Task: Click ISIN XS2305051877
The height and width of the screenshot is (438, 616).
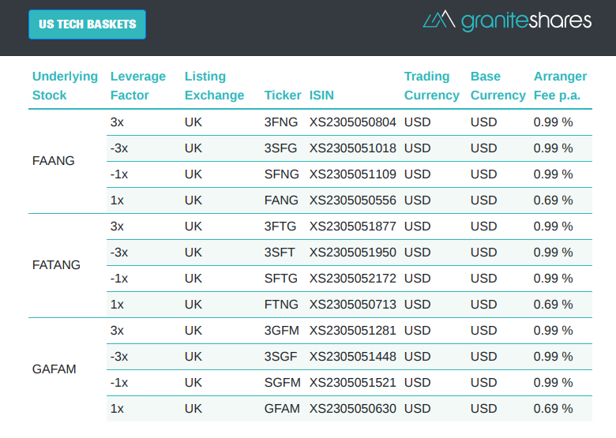Action: [353, 226]
